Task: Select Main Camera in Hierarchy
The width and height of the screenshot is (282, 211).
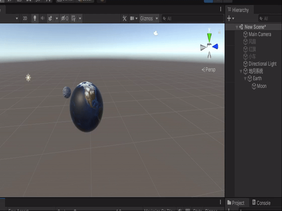Action: [x=260, y=34]
